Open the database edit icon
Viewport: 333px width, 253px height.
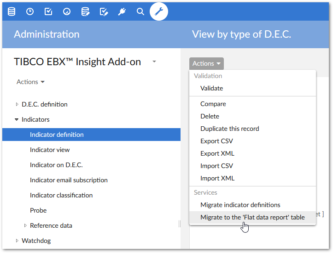[x=85, y=11]
